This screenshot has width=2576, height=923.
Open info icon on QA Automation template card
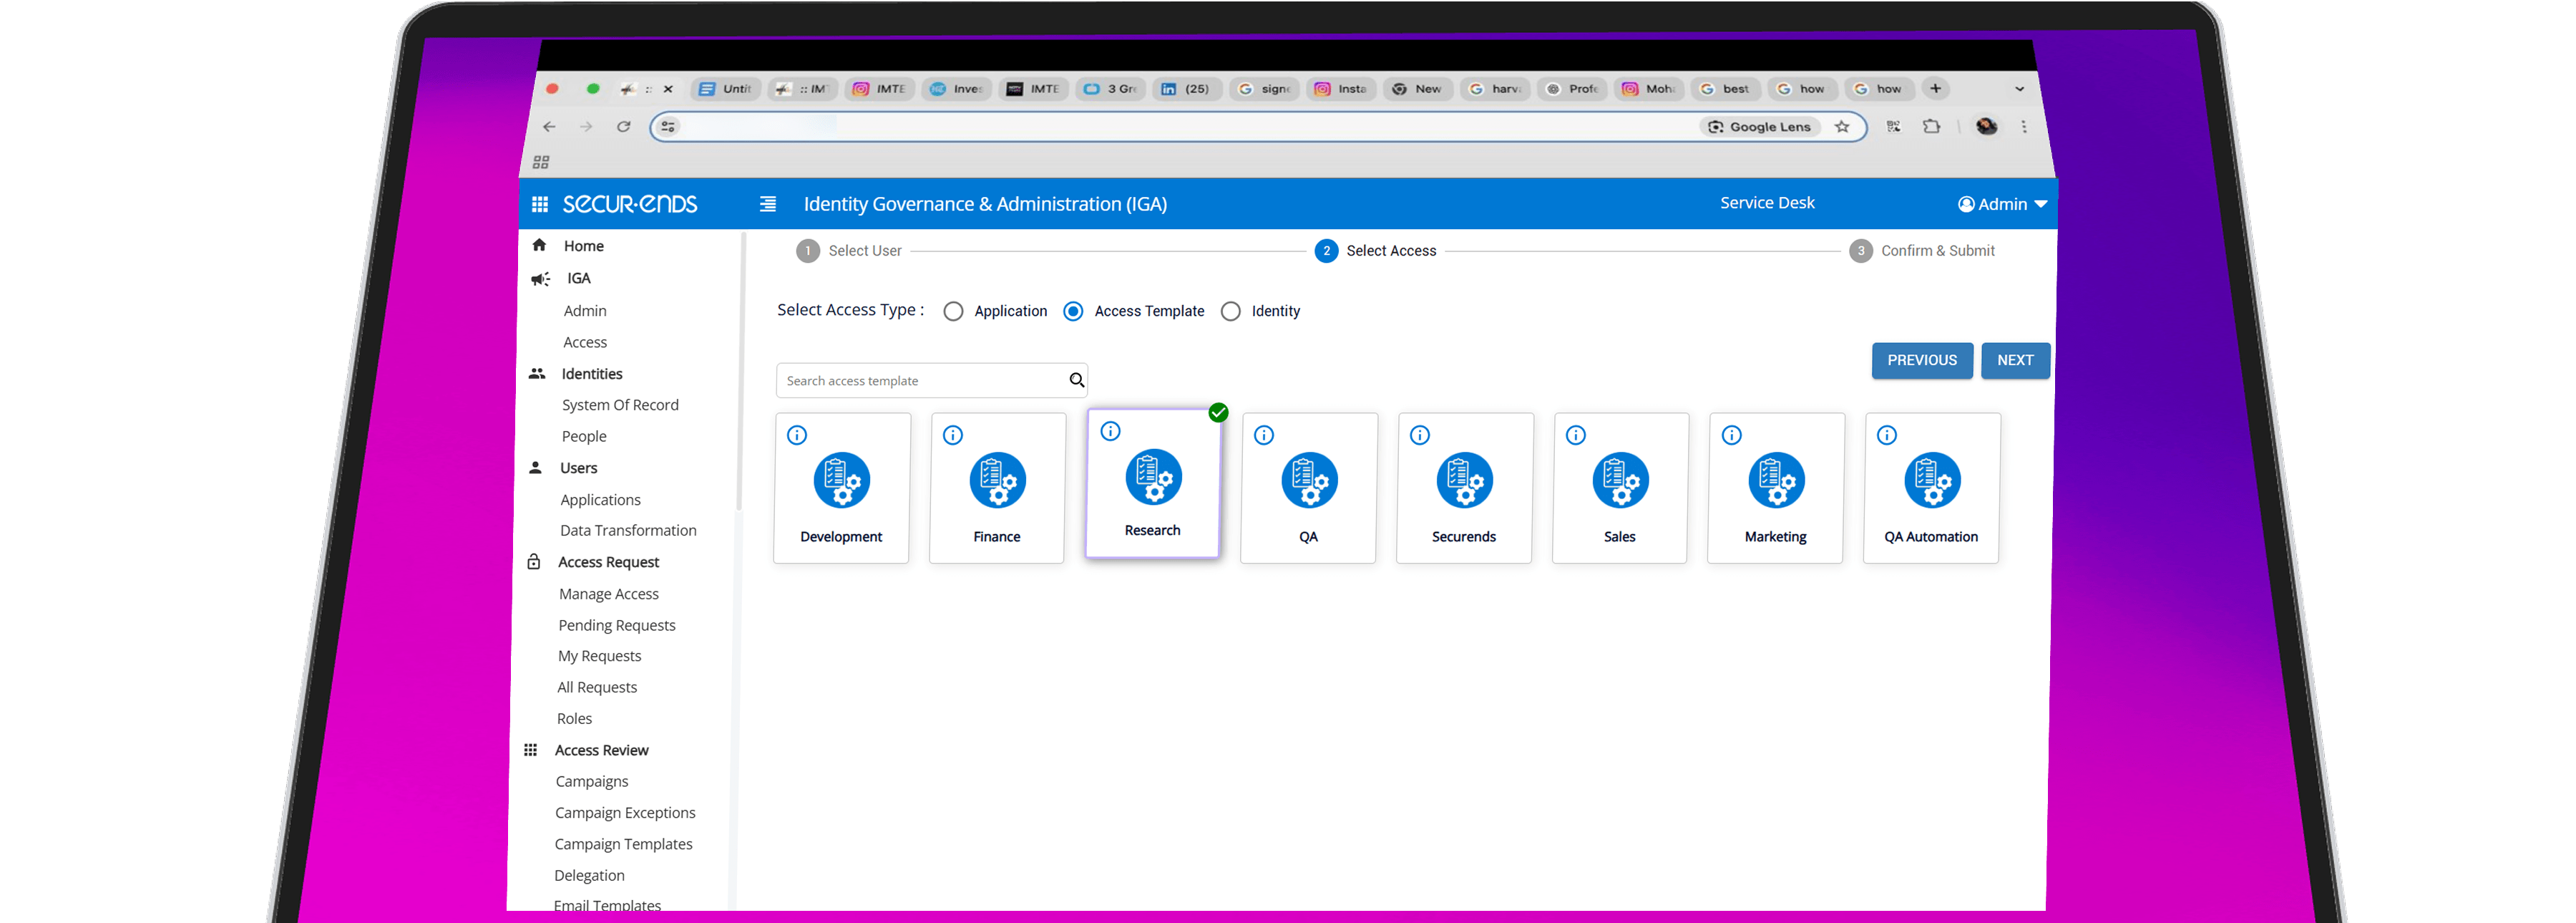[1887, 435]
